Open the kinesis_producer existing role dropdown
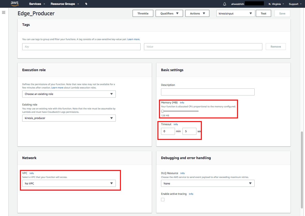Screen dimensions: 305x216 click(69, 118)
